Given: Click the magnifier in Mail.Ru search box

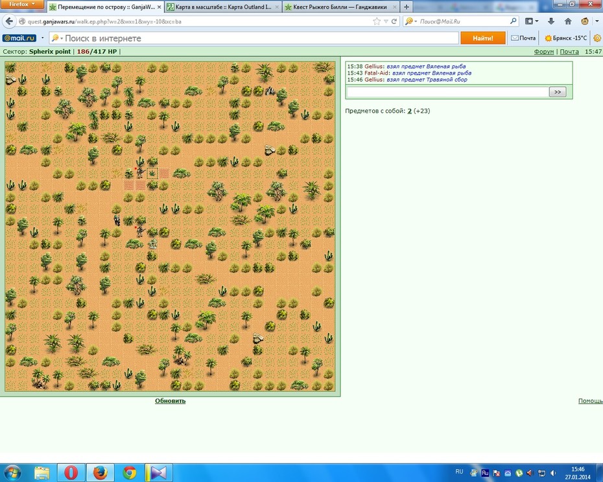Looking at the screenshot, I should tap(513, 21).
